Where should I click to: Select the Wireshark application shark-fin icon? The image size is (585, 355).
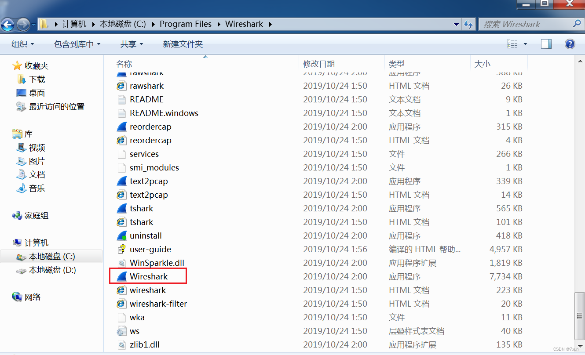(x=122, y=276)
